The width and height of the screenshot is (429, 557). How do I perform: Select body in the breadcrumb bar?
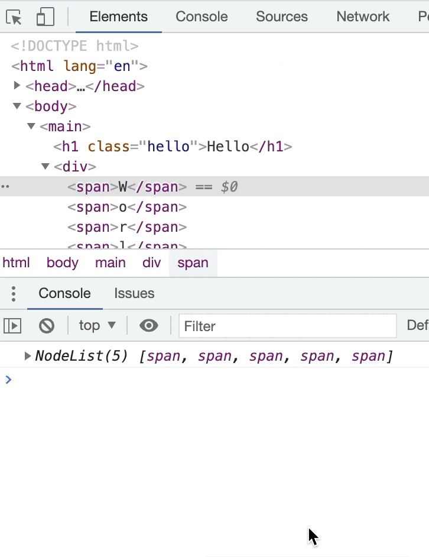(63, 263)
